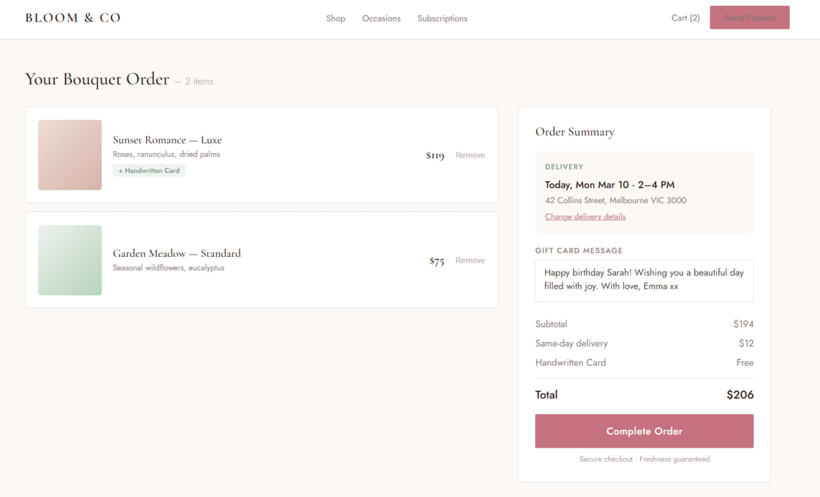Go to the Occasions page
Screen dimensions: 820x497
click(381, 19)
